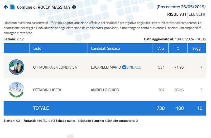
Task: Switch to the ELENCHI tab
Action: tap(196, 14)
